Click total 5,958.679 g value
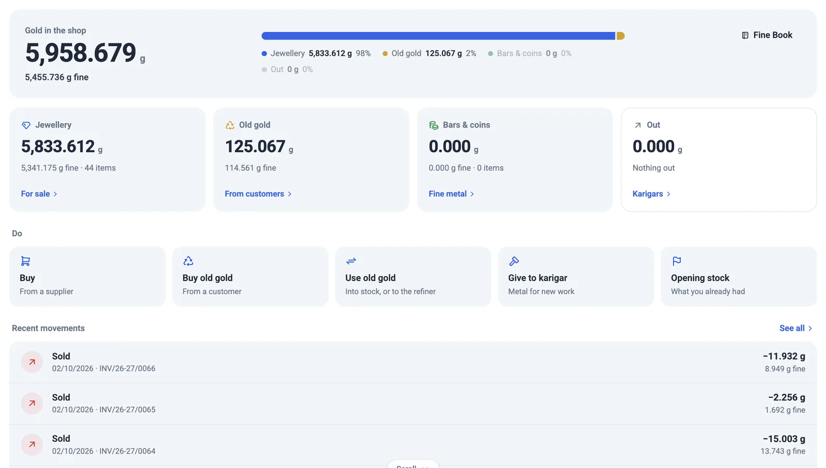Image resolution: width=826 pixels, height=468 pixels. [x=85, y=53]
